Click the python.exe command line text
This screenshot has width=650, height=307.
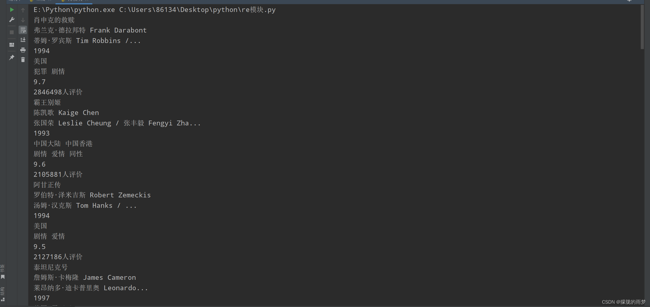(x=155, y=10)
